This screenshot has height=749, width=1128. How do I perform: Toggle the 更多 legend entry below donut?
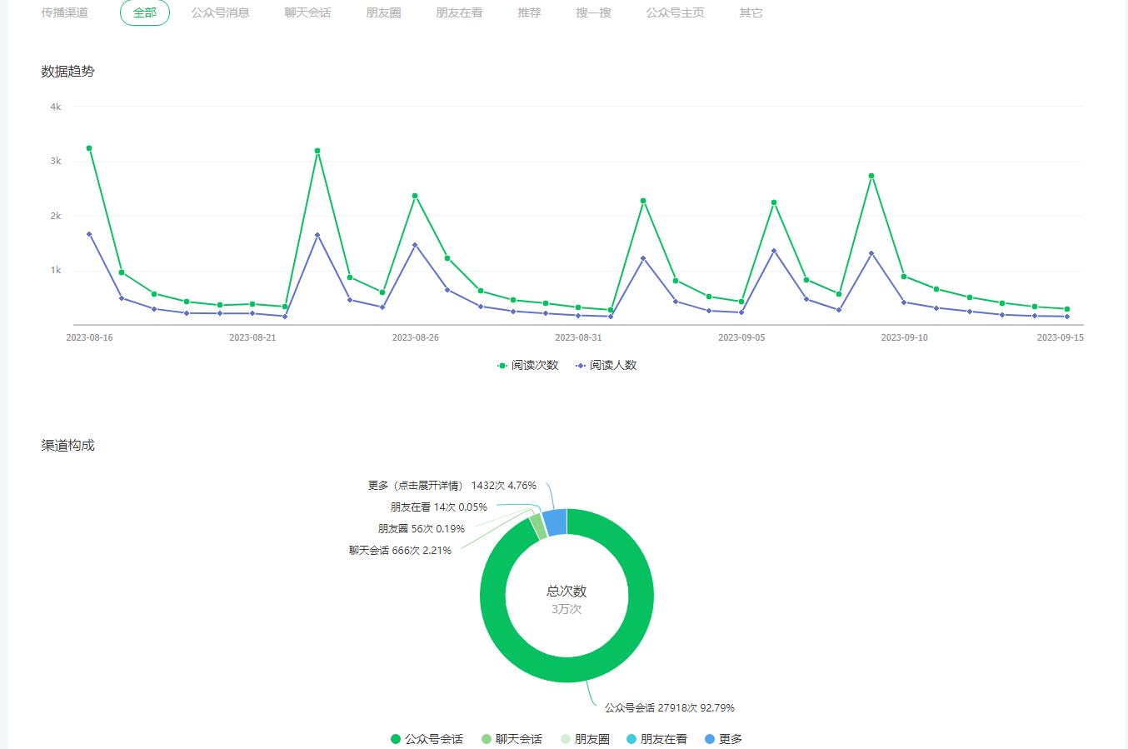[723, 739]
